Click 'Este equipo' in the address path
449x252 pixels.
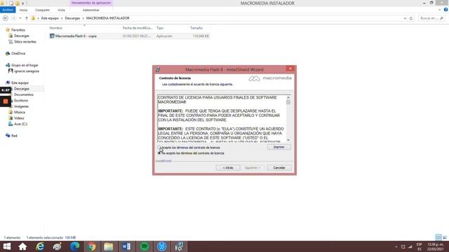50,18
